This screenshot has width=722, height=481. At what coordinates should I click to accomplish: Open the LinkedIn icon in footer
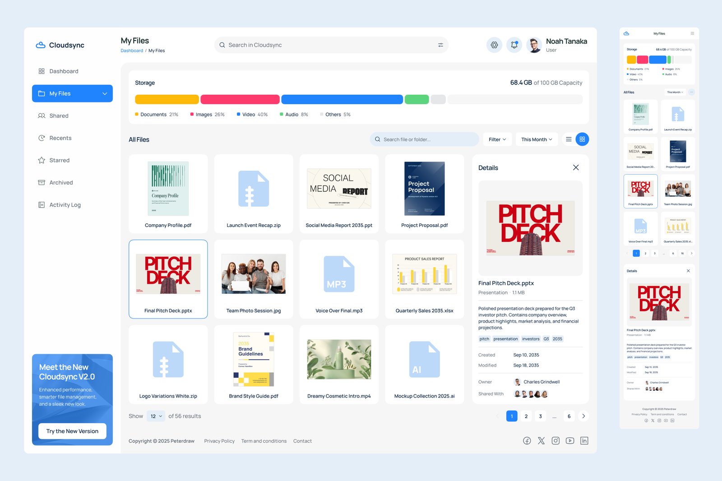click(584, 441)
